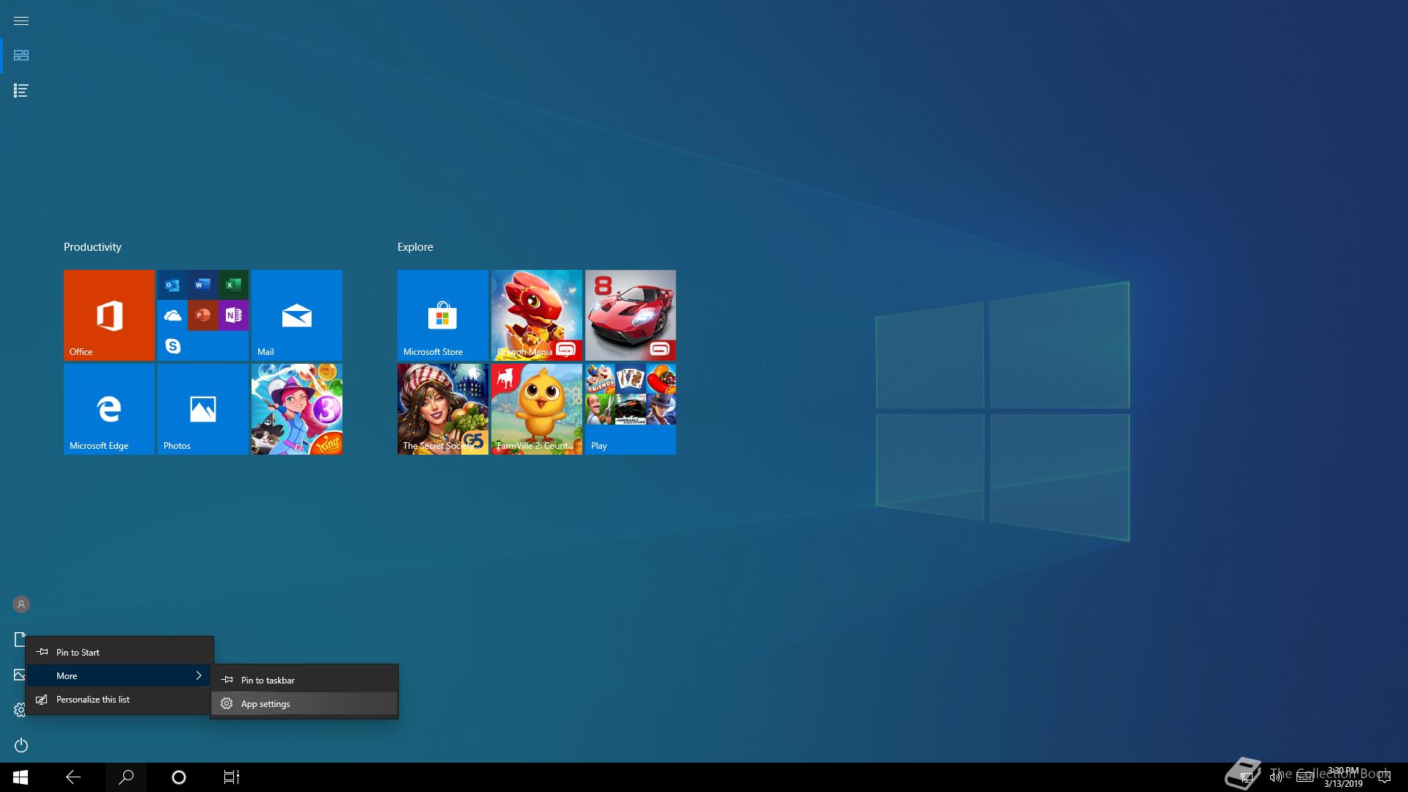Show pinned tiles view

pos(21,56)
